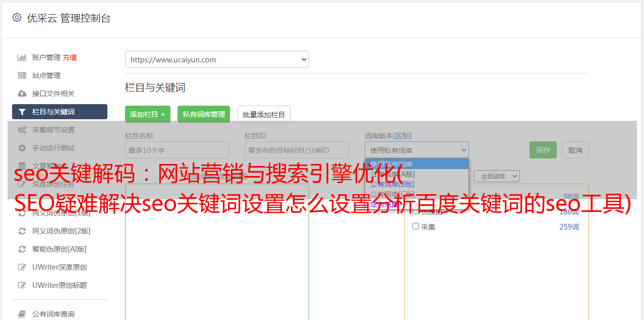Screen dimensions: 644x320
Task: Open the https://www.ucaiyun.com site selector
Action: coord(217,59)
